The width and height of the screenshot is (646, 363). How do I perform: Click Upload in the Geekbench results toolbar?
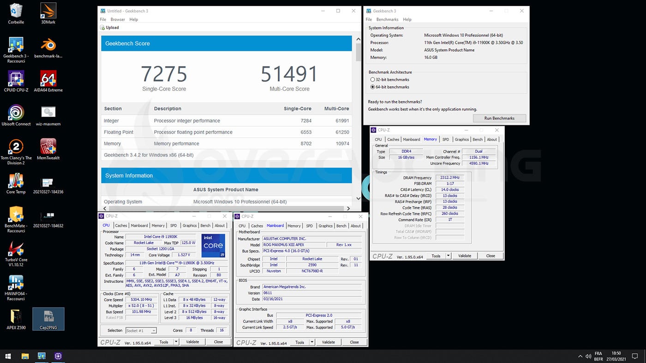[x=110, y=28]
